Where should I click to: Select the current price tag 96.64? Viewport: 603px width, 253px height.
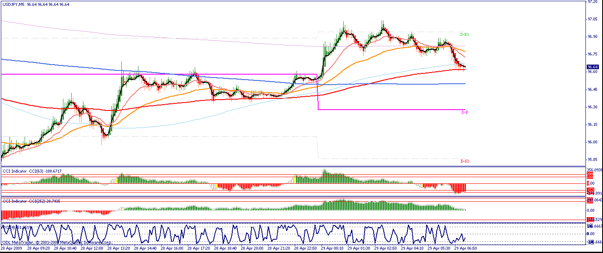[593, 67]
